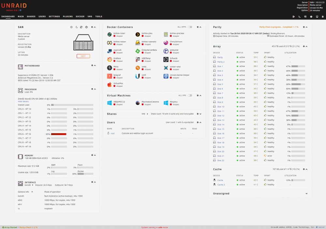Screen dimensions: 326x229
Task: Click the EDIT button under server image
Action: (x=83, y=56)
